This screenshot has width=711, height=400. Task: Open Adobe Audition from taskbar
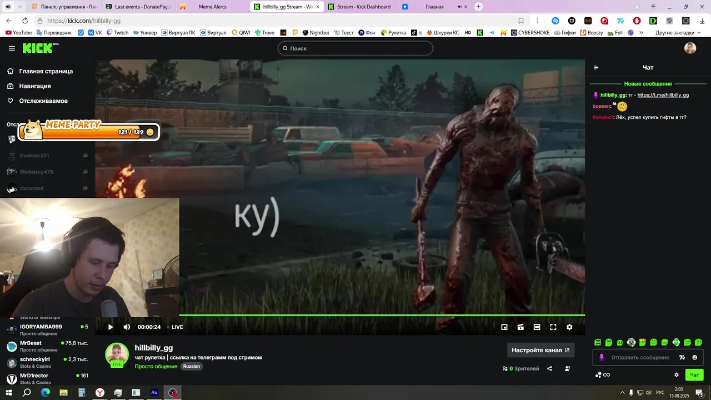[x=154, y=392]
